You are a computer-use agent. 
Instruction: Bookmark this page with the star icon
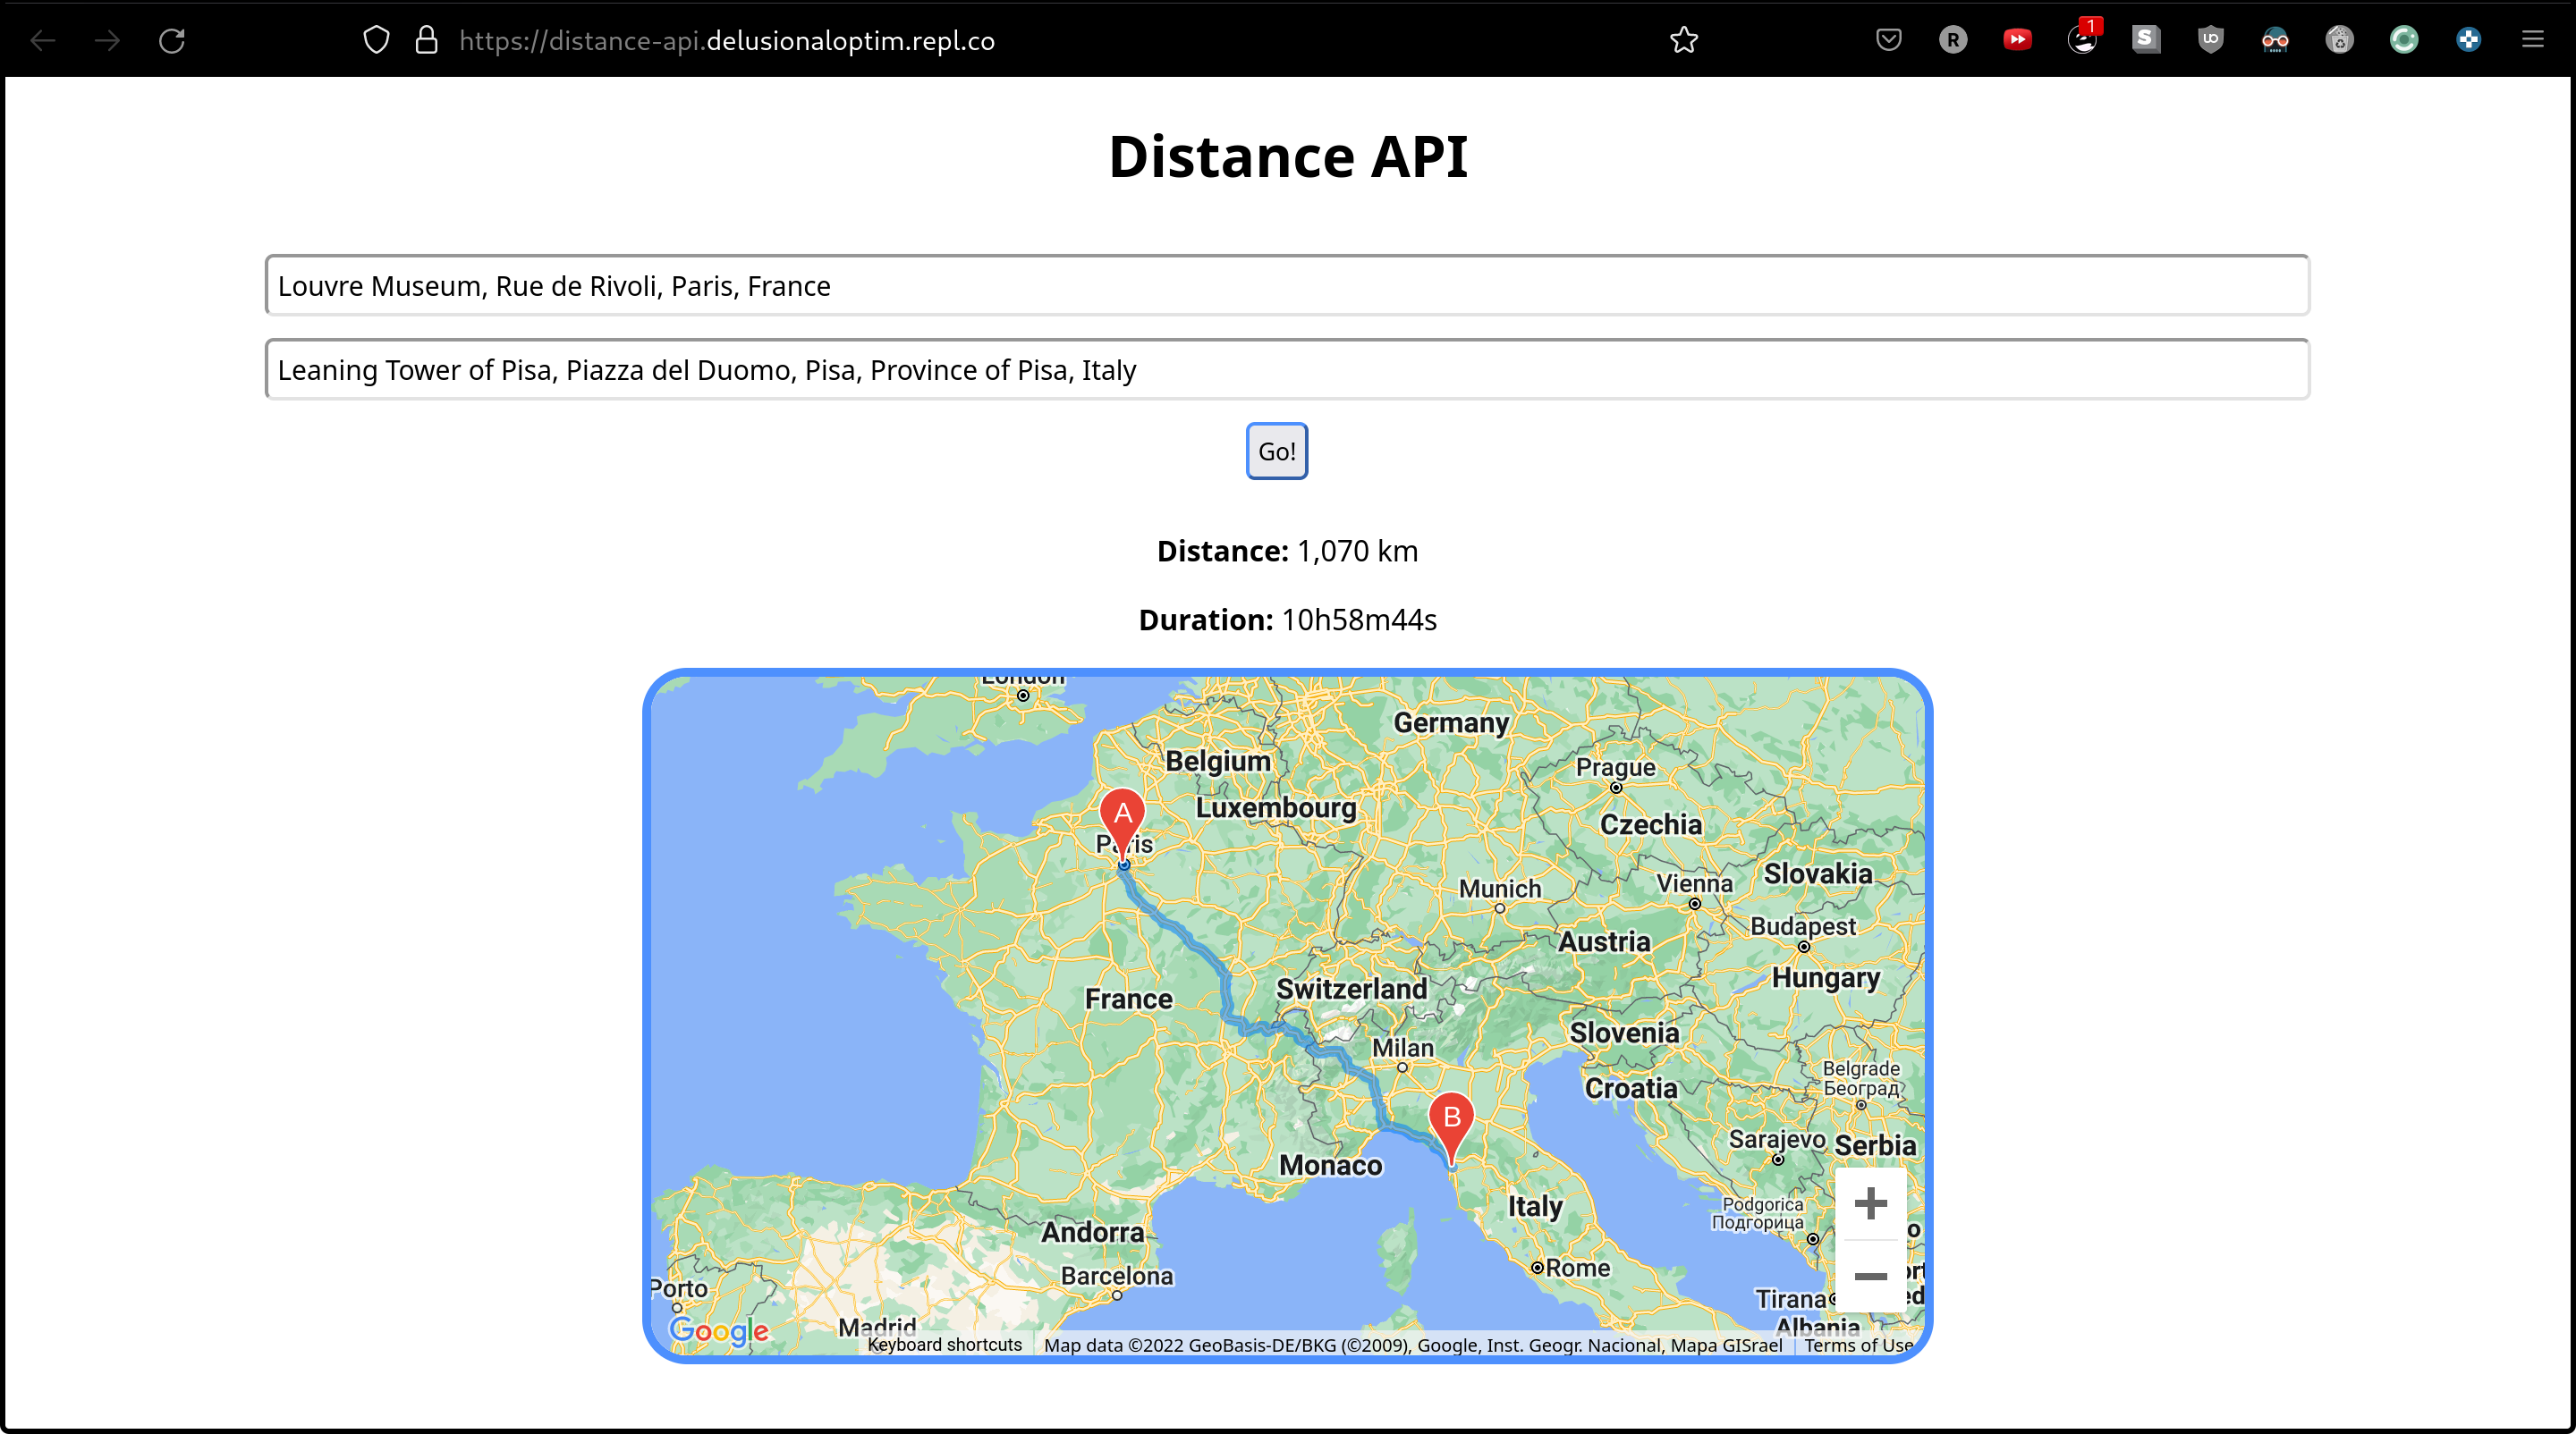1684,40
